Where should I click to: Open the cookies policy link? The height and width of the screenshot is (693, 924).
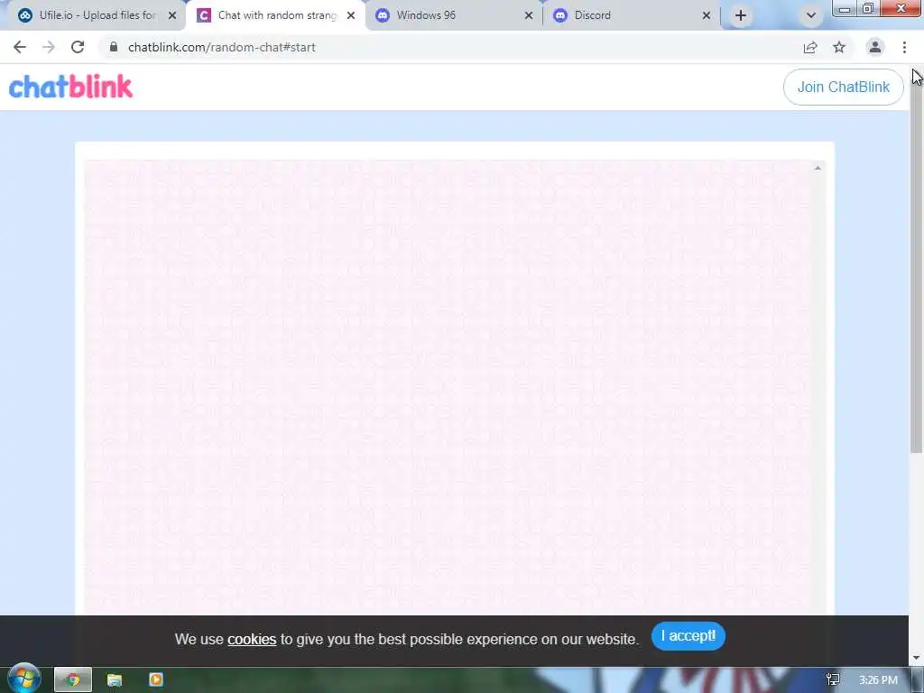point(252,640)
